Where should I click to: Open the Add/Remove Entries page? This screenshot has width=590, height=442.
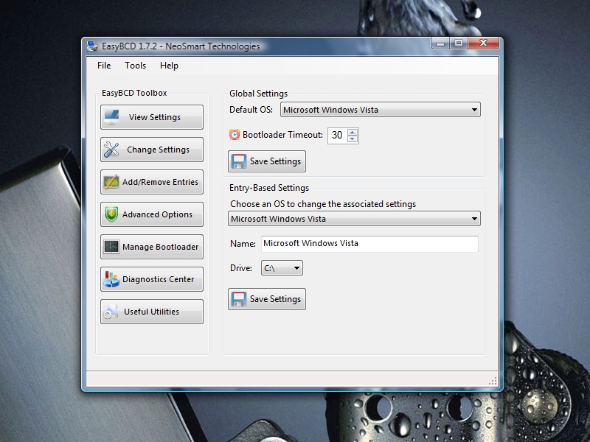click(152, 182)
